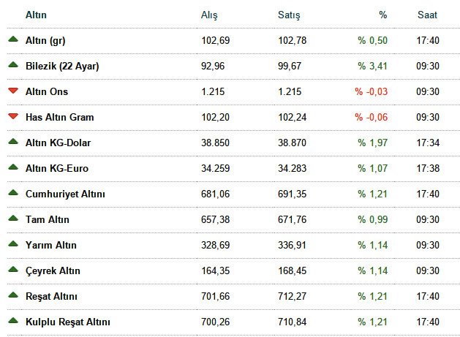Viewport: 460px width, 337px height.
Task: Click the % 3,41 change value
Action: tap(372, 66)
